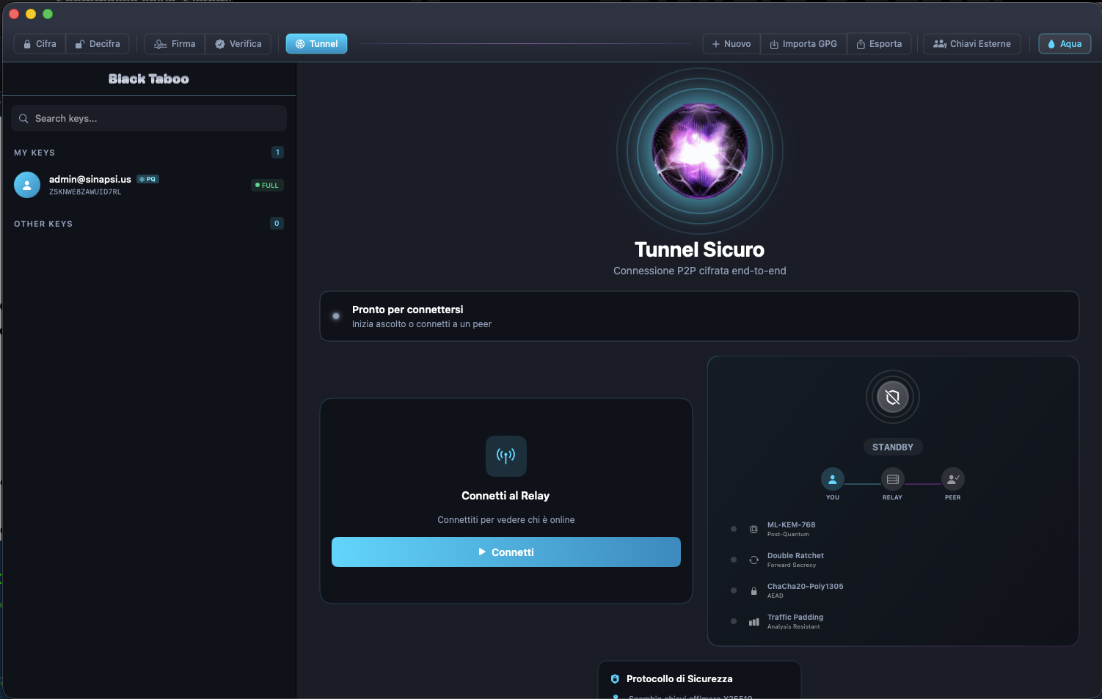Open Chiavi Esterne from the toolbar
Image resolution: width=1102 pixels, height=699 pixels.
click(x=971, y=44)
